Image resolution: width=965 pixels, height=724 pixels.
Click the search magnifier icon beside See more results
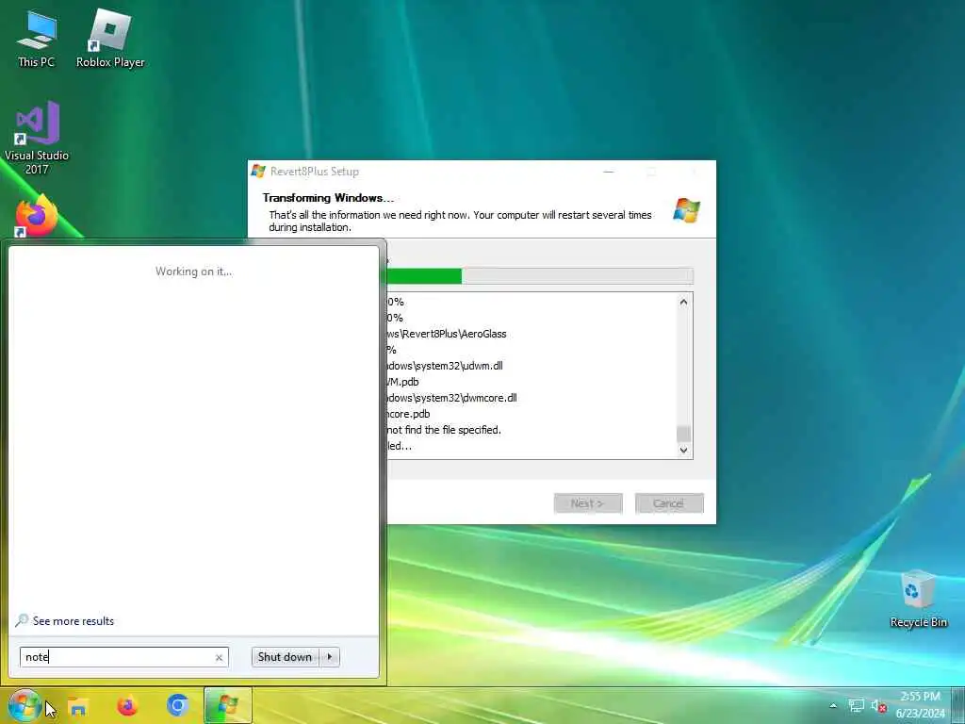[x=22, y=620]
